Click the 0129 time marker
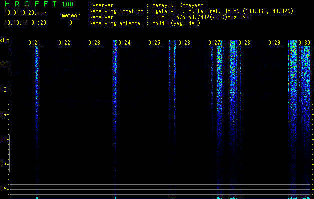 [x=274, y=43]
